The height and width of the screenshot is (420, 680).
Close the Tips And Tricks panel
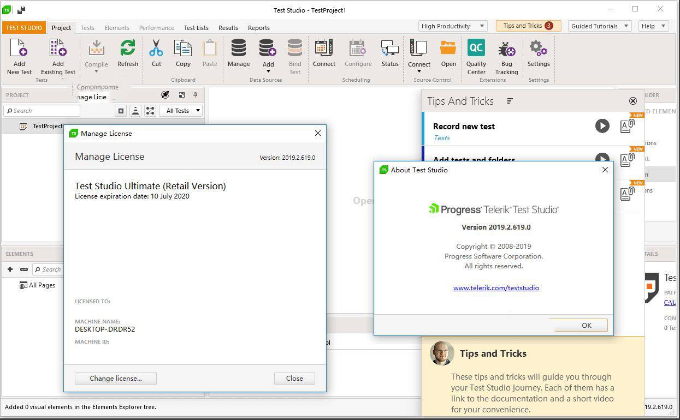click(633, 101)
